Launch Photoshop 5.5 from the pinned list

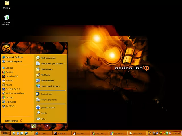click(x=11, y=76)
